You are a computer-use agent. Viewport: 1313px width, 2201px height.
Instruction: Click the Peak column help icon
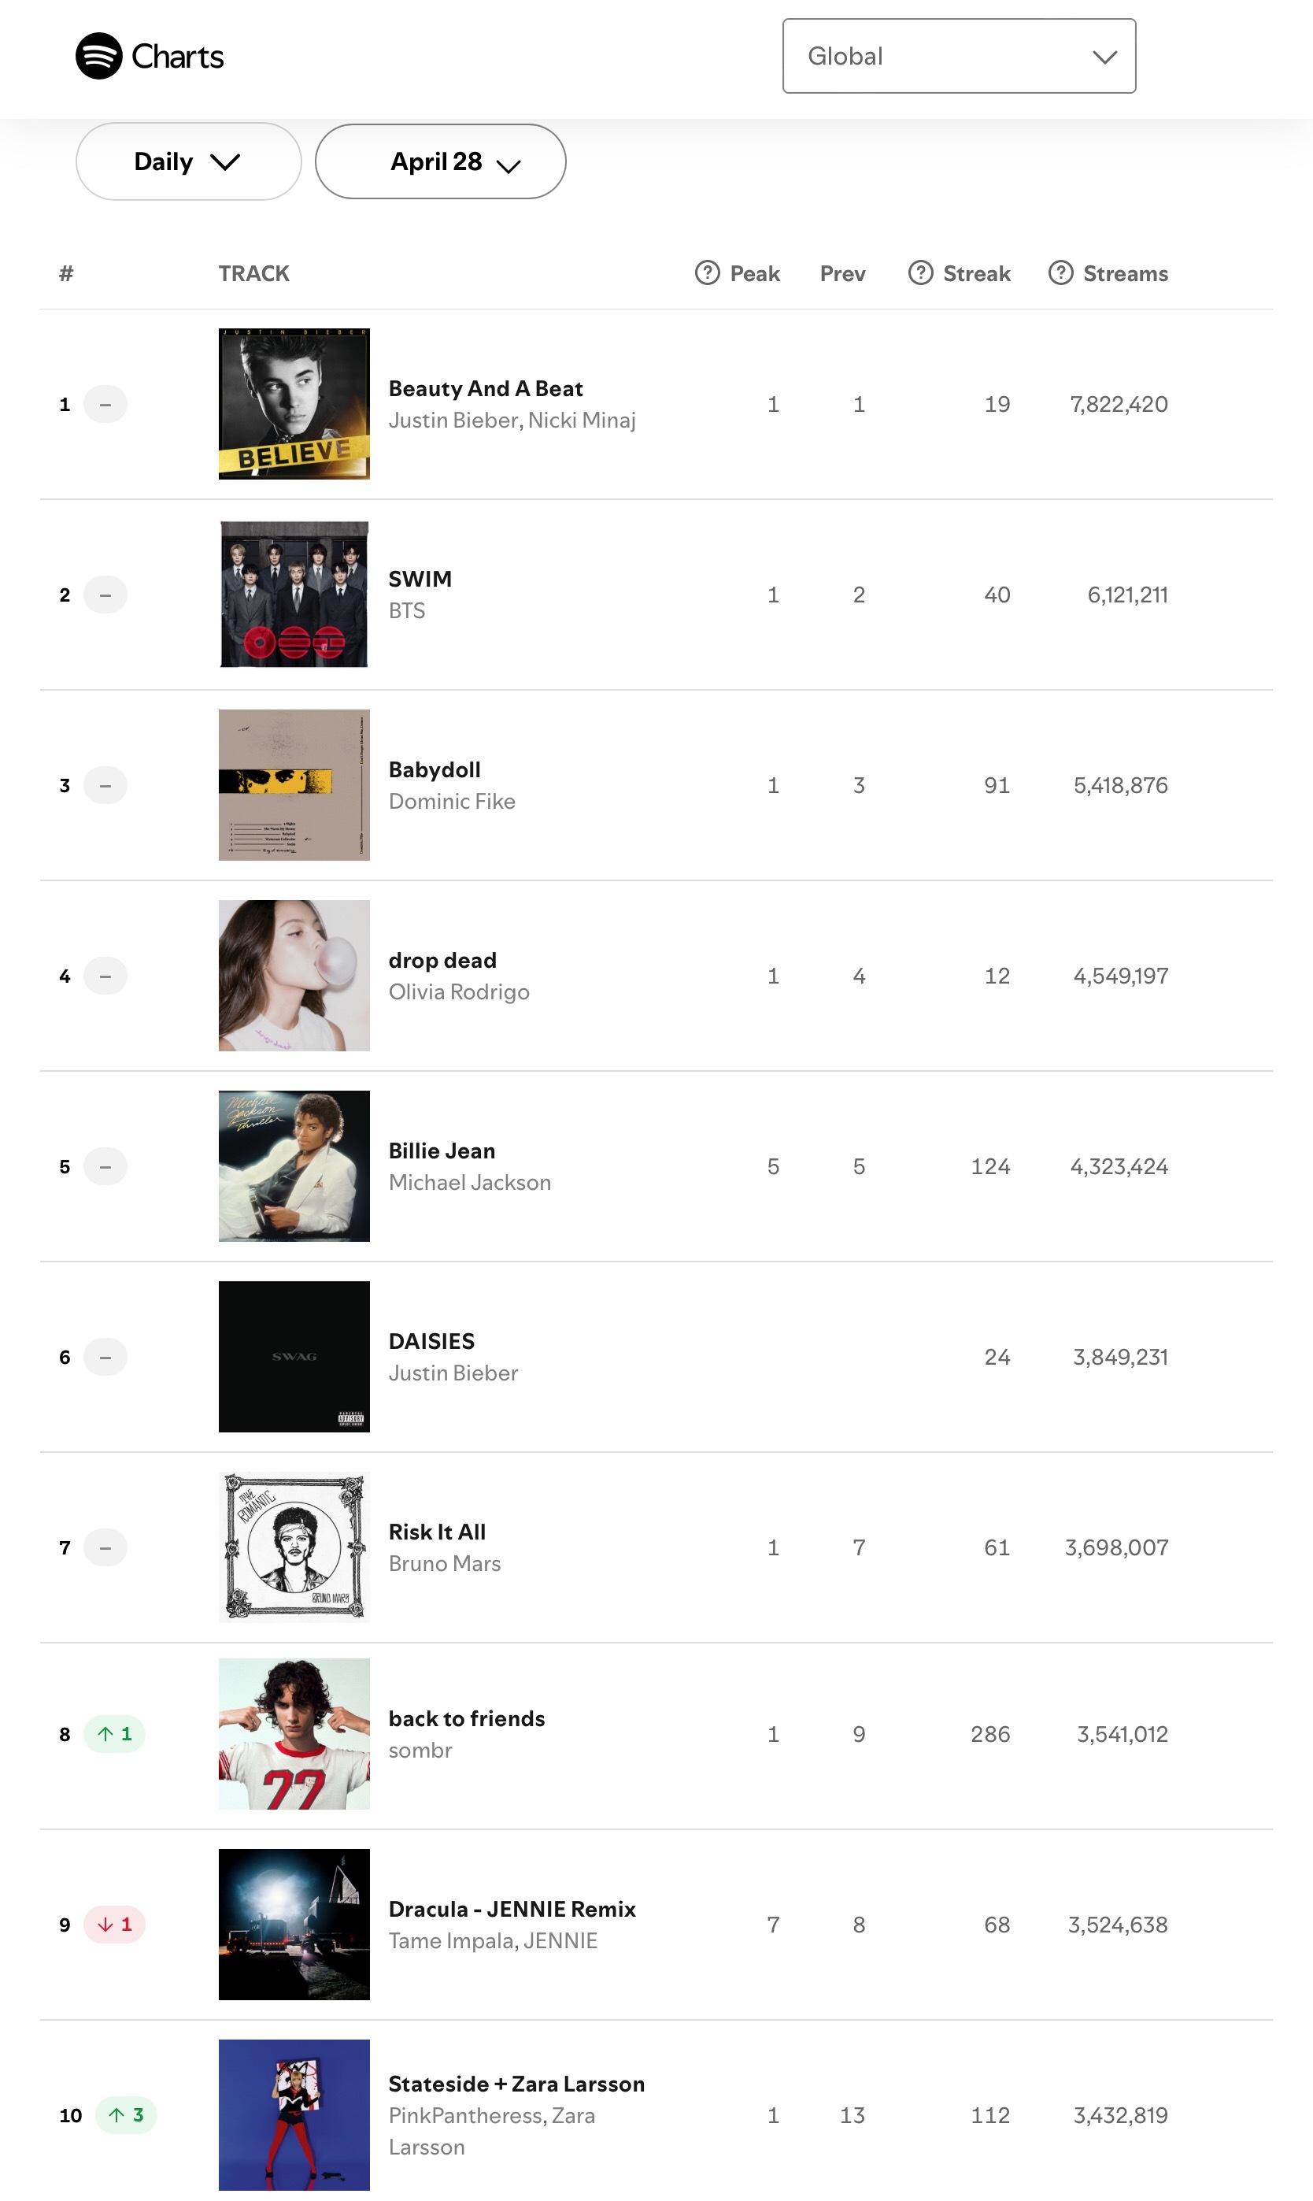(707, 272)
